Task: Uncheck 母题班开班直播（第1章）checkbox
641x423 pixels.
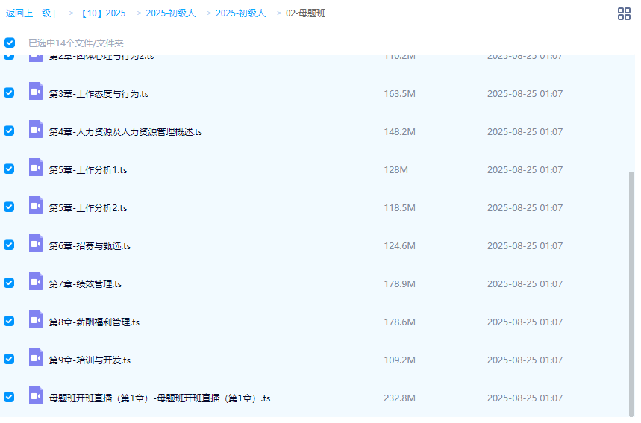Action: pyautogui.click(x=9, y=397)
